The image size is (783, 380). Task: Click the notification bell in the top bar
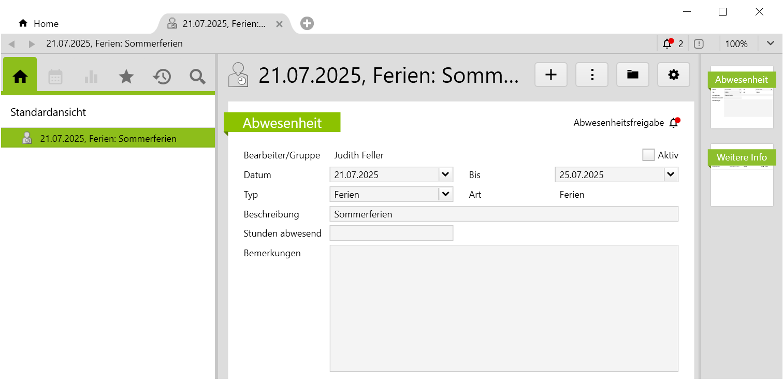point(667,44)
